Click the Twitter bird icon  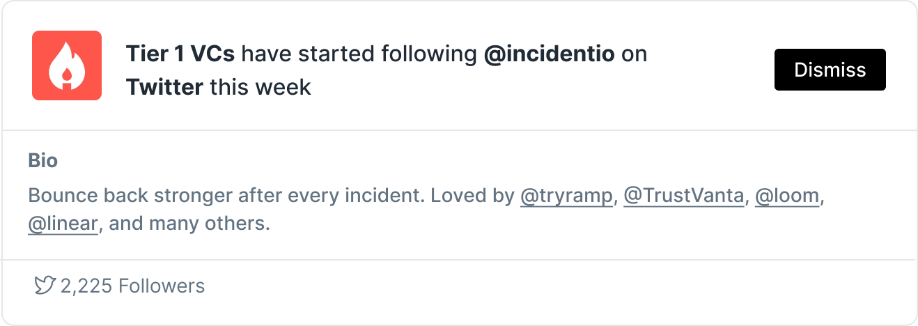[45, 286]
